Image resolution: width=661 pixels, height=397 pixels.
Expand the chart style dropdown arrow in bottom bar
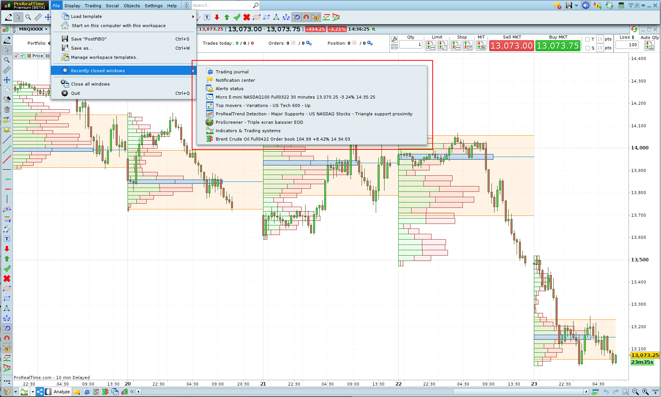33,392
